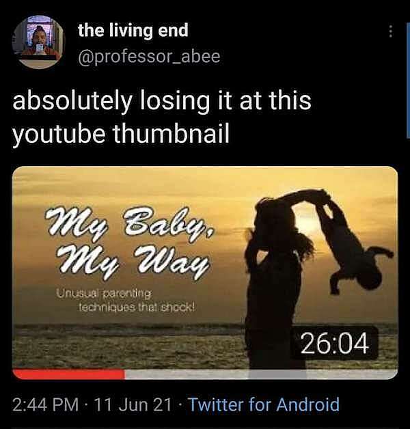Click the word "thumbnail" in the tweet
This screenshot has height=429, width=410.
[x=171, y=134]
